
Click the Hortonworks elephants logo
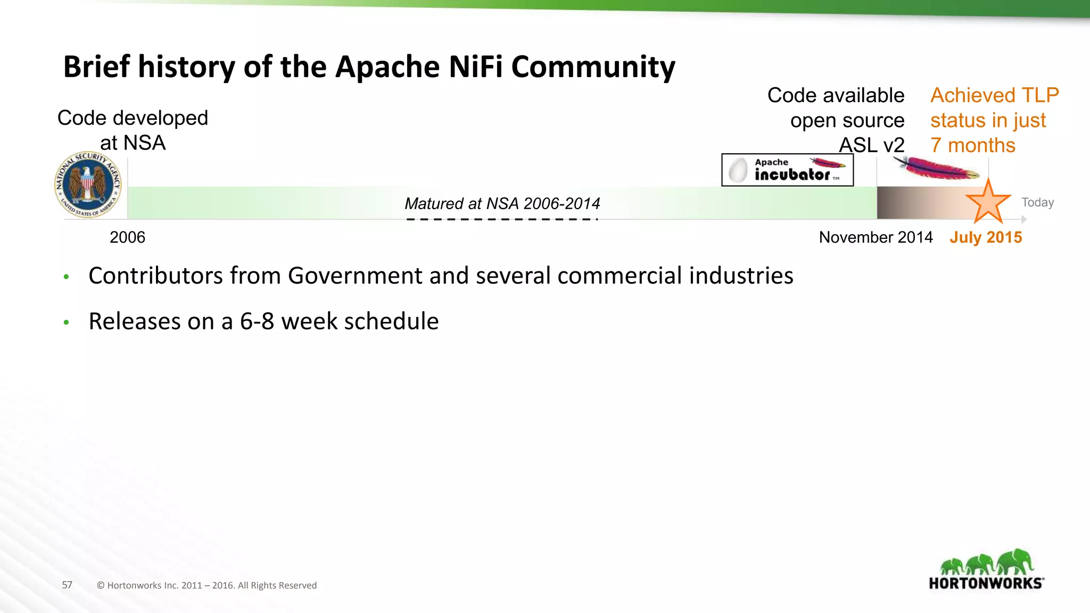coord(986,568)
